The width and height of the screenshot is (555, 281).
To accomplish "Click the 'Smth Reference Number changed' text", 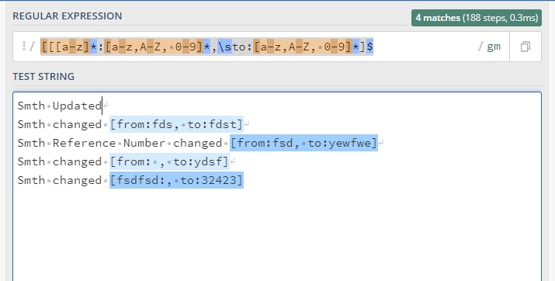I will (x=120, y=143).
